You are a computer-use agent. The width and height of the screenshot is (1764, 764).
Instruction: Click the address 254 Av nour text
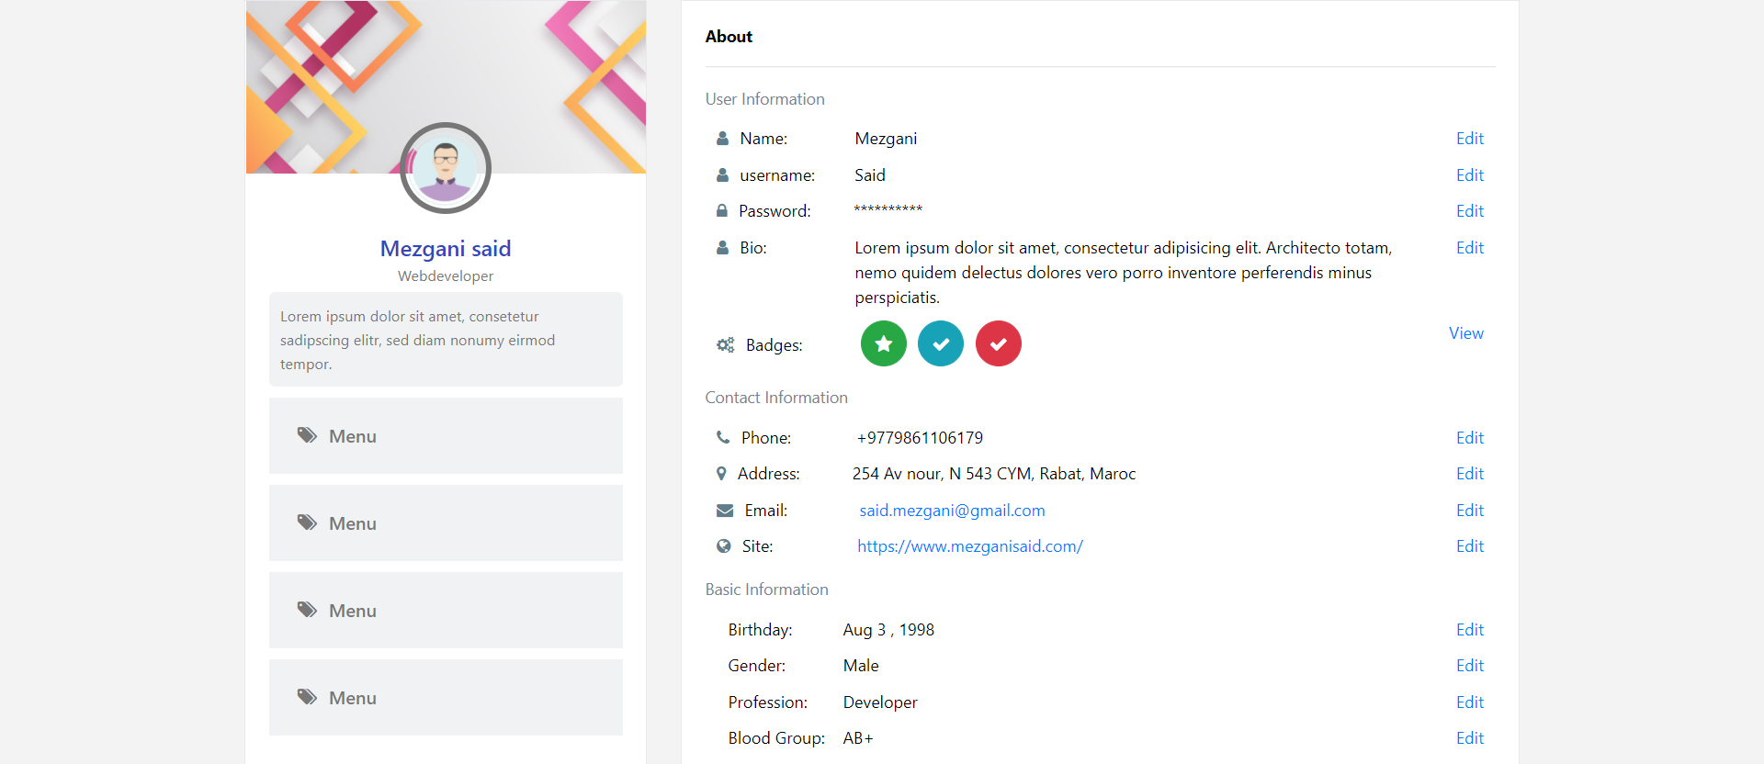point(994,473)
